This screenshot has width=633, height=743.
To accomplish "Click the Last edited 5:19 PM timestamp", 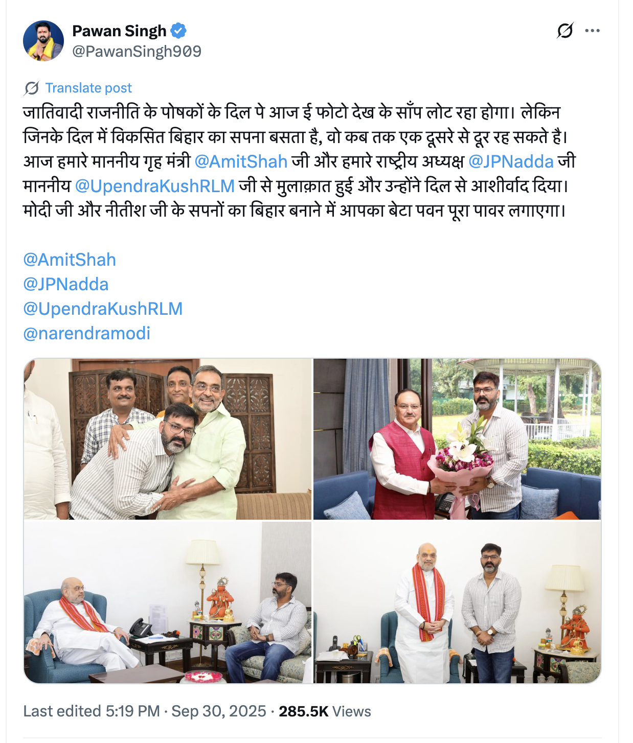I will point(92,711).
